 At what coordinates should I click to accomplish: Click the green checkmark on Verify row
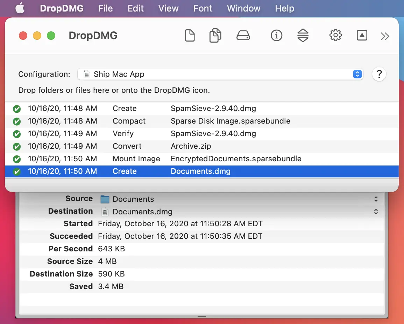coord(17,134)
